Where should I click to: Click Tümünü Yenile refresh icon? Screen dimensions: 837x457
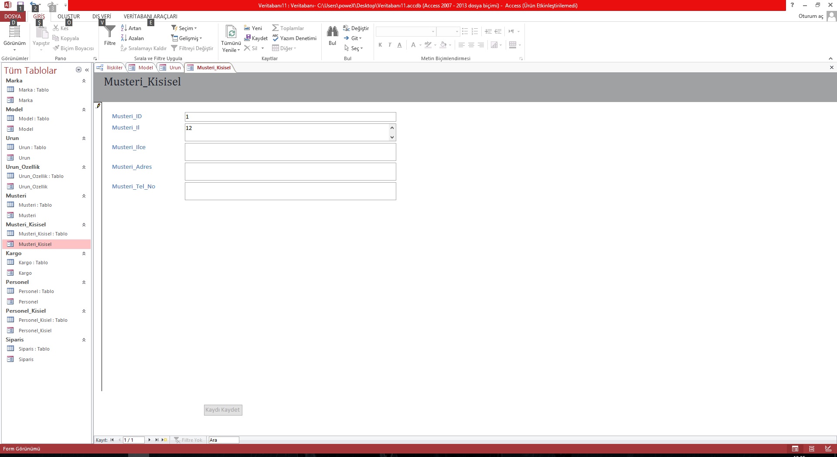tap(231, 32)
